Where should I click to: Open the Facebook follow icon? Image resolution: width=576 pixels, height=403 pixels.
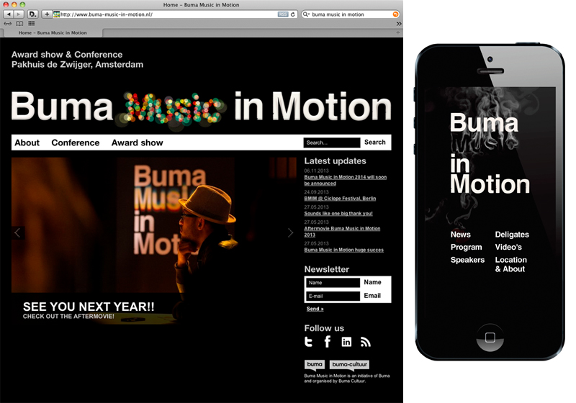point(328,342)
